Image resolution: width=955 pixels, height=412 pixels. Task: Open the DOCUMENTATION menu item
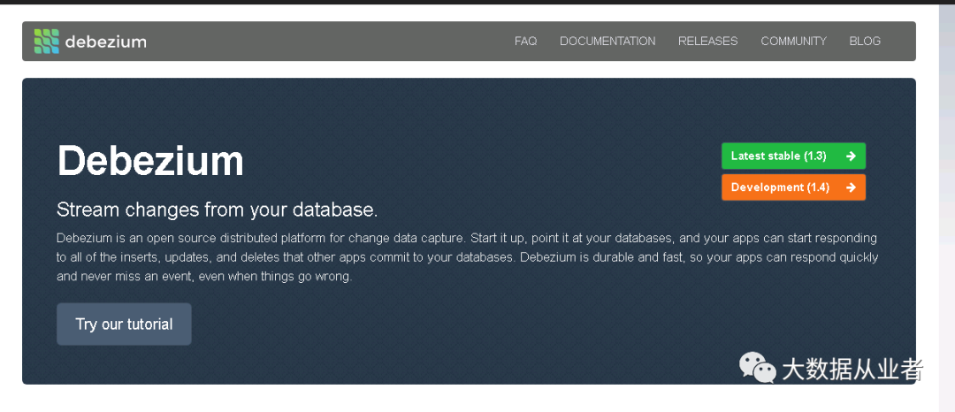(x=607, y=42)
